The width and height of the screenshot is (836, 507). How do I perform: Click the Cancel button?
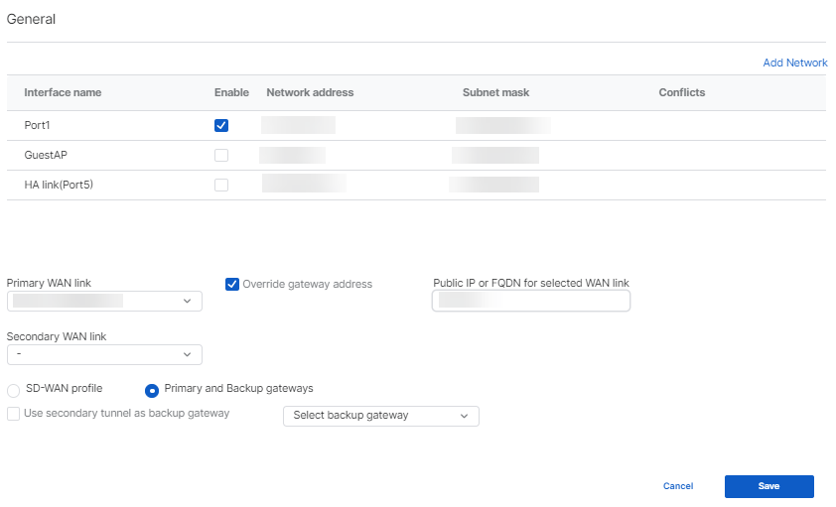[678, 486]
